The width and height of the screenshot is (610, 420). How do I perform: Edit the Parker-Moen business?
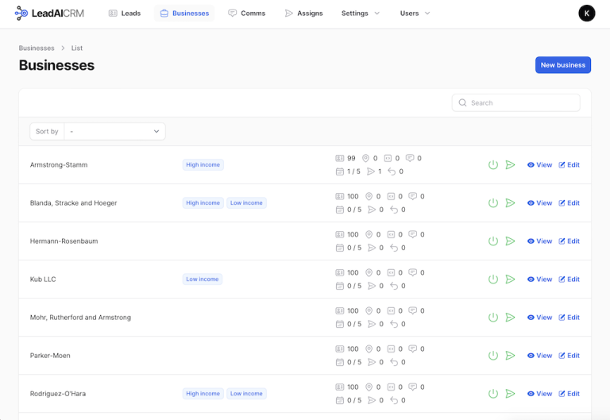(x=569, y=356)
